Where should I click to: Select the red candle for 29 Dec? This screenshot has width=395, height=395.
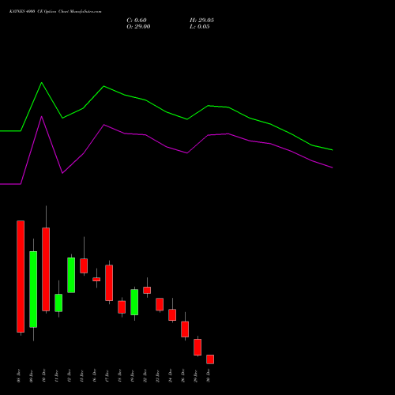tap(197, 348)
